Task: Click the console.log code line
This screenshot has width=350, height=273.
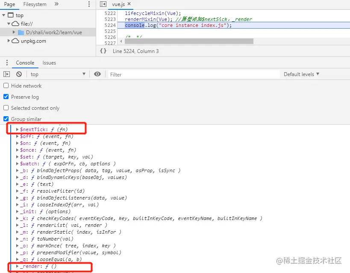Action: 178,25
